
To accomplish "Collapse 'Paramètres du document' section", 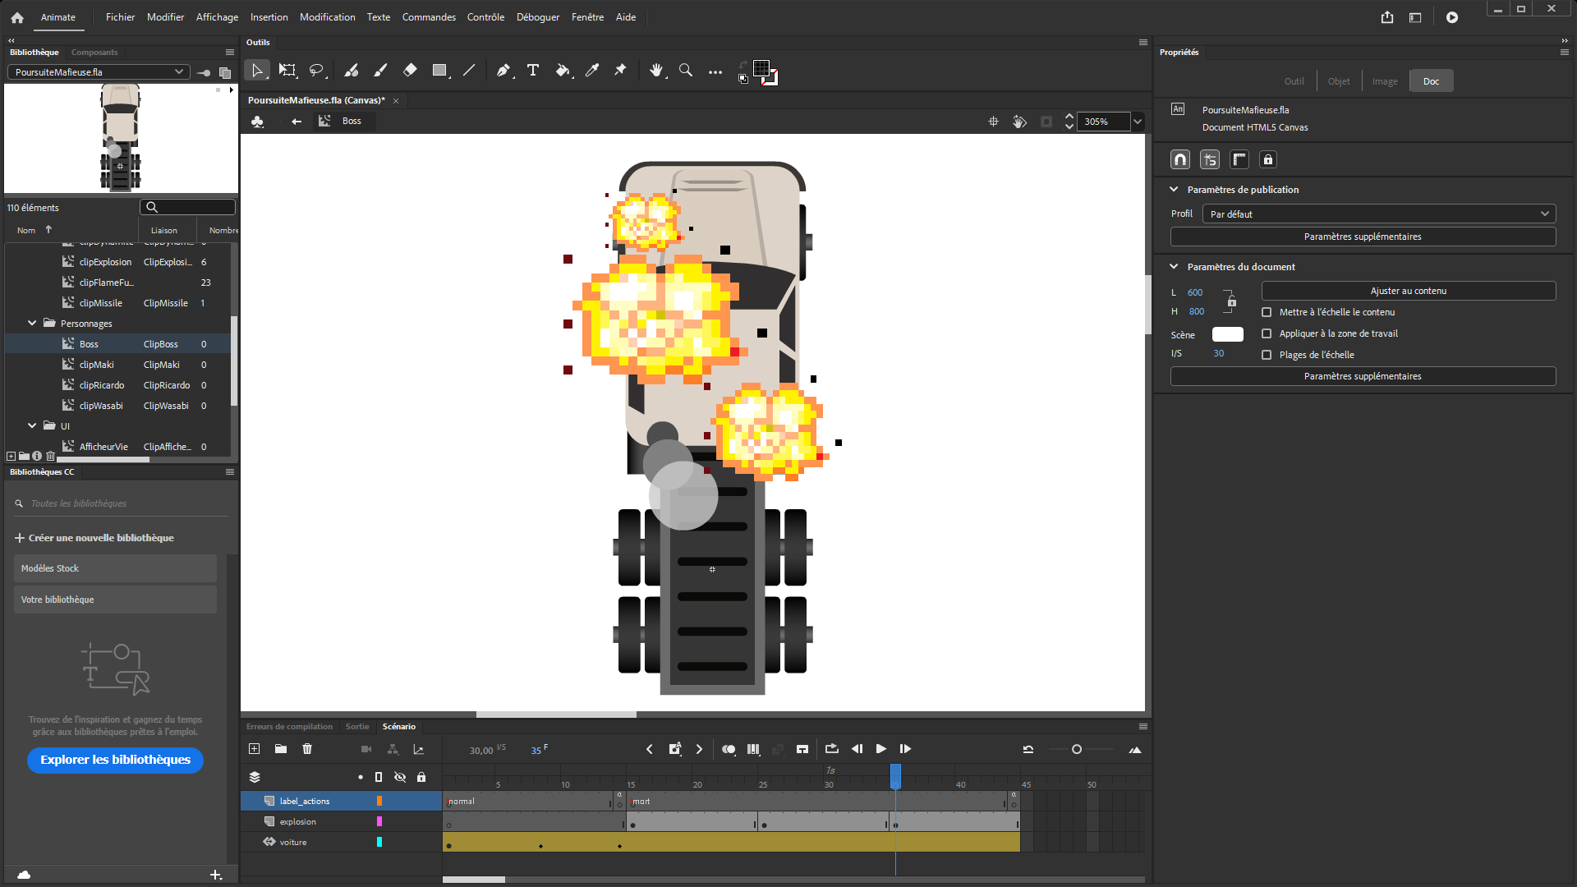I will point(1173,266).
